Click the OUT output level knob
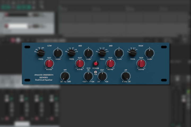Viewport: 191px width, 127px height. [102, 76]
